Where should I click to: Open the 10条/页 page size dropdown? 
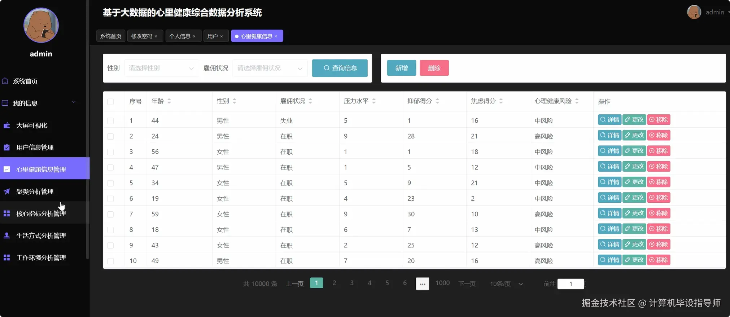tap(506, 284)
